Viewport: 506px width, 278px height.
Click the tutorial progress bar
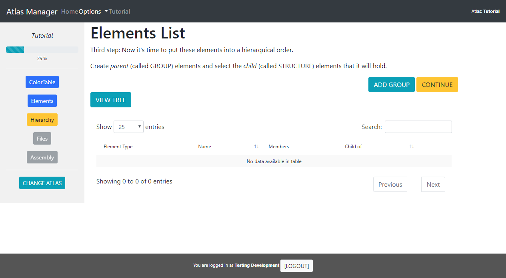42,50
